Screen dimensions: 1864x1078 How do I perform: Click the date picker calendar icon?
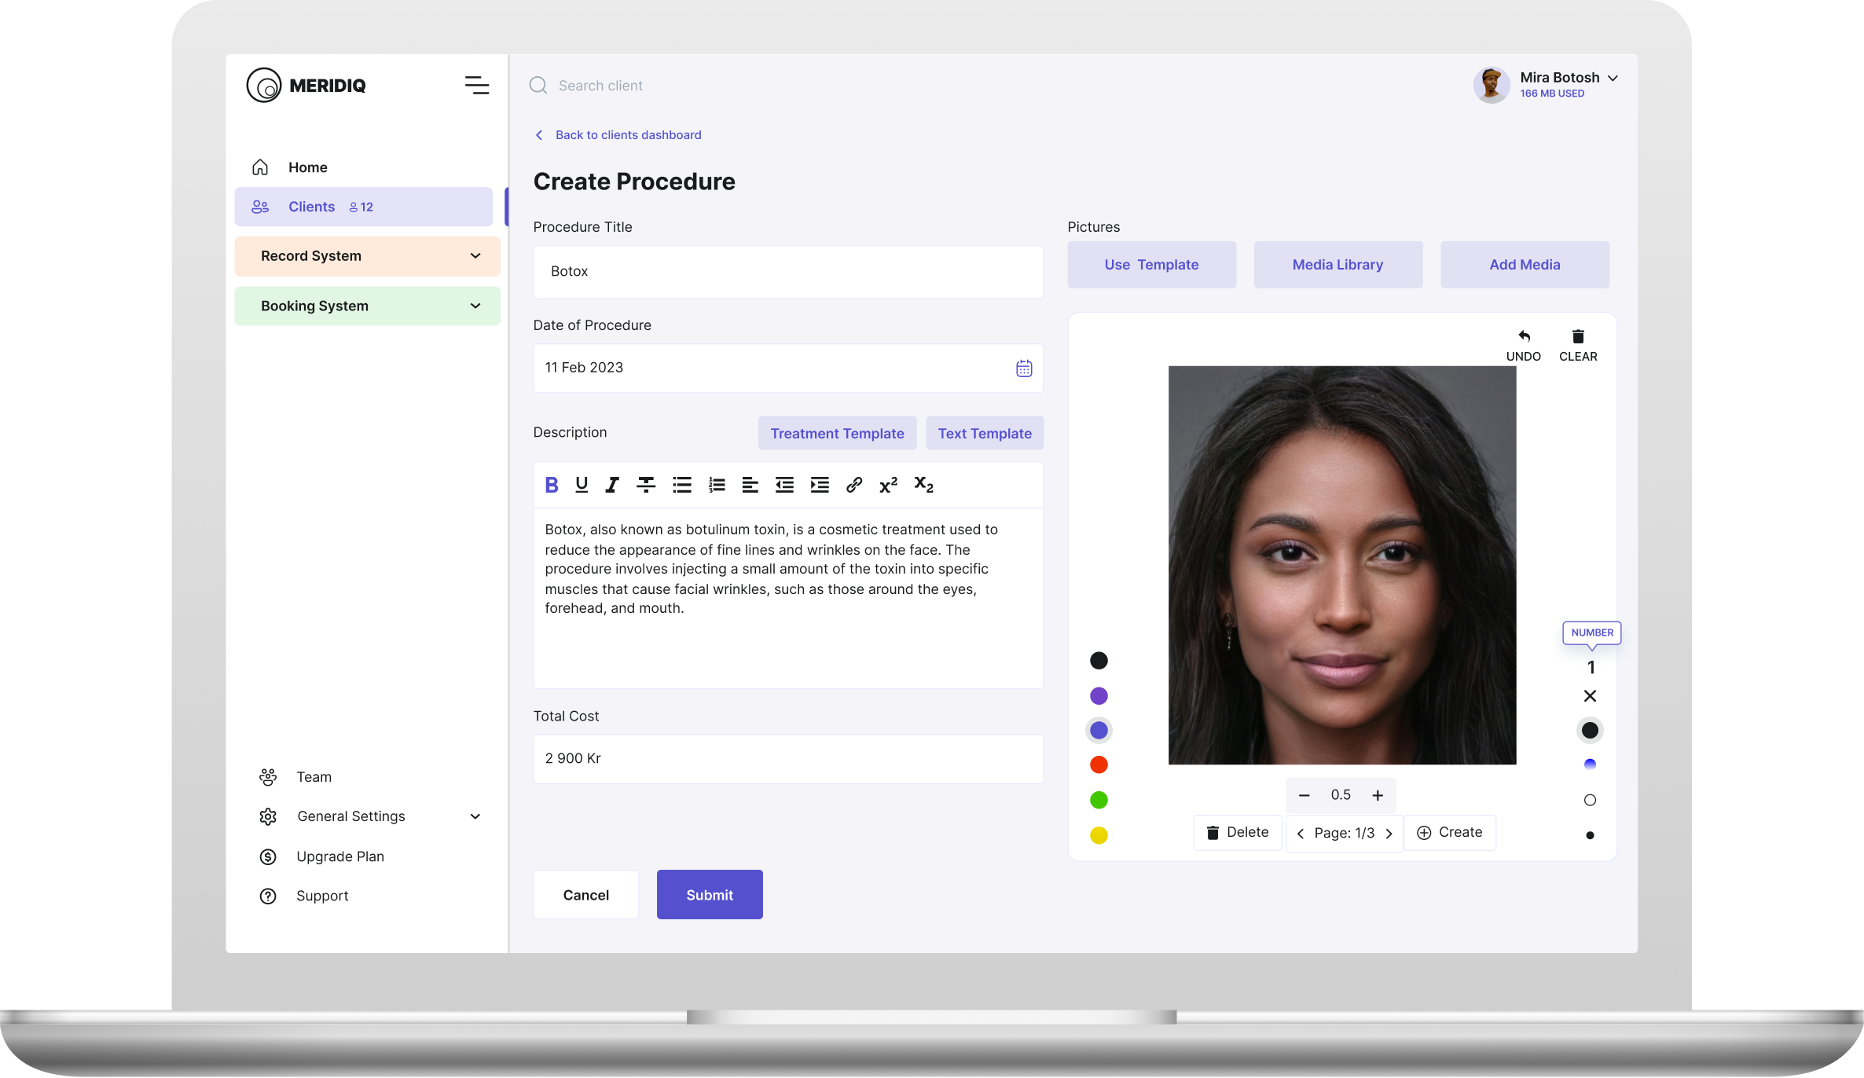tap(1024, 368)
